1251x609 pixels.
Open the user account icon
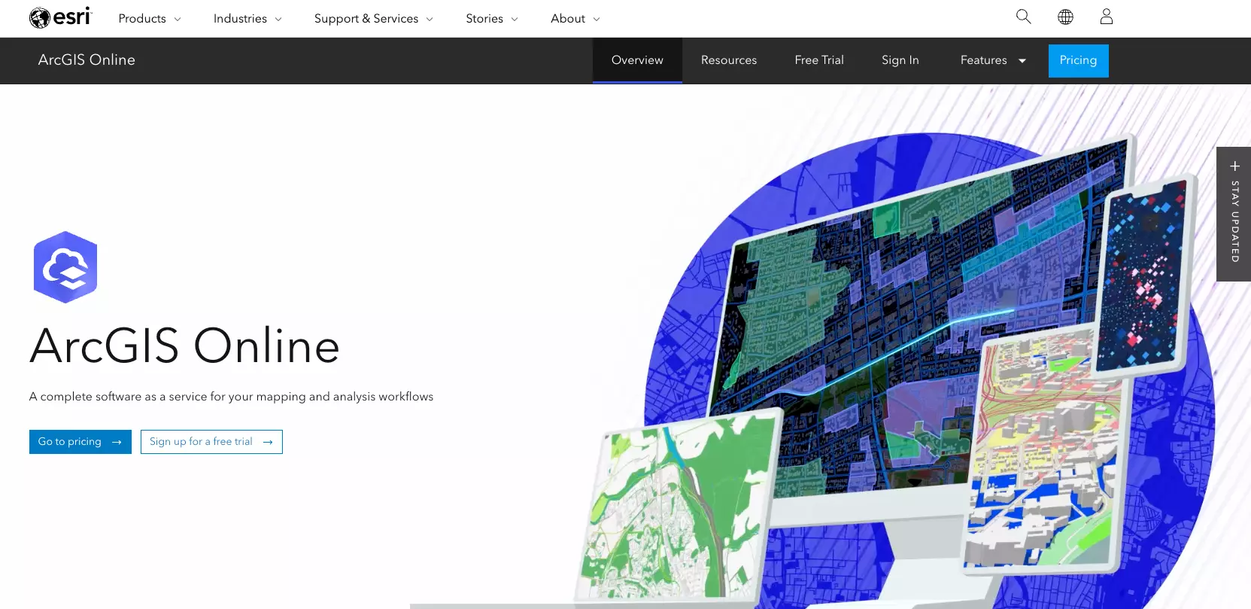(1106, 17)
